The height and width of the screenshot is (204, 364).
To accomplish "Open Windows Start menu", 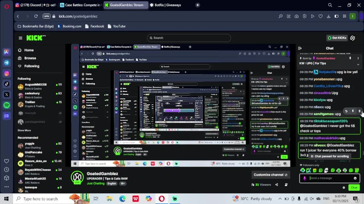I will click(7, 199).
